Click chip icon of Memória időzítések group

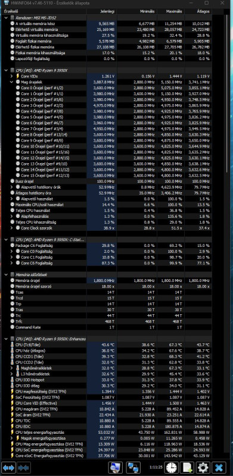tap(12, 275)
